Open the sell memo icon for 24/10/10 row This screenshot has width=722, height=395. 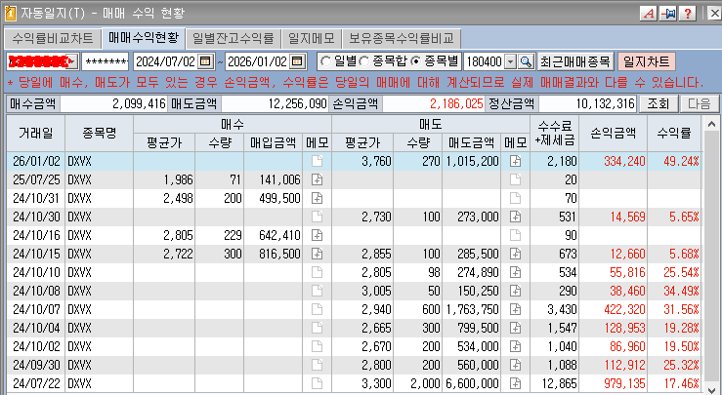click(x=515, y=272)
